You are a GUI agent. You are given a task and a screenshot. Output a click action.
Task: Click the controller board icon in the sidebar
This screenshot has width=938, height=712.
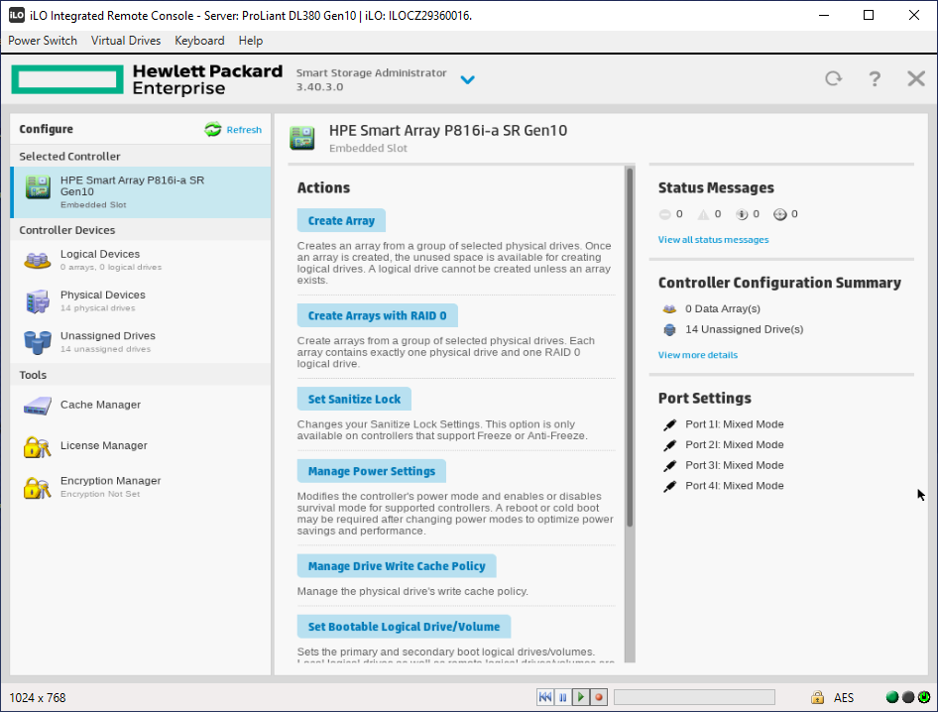click(38, 187)
